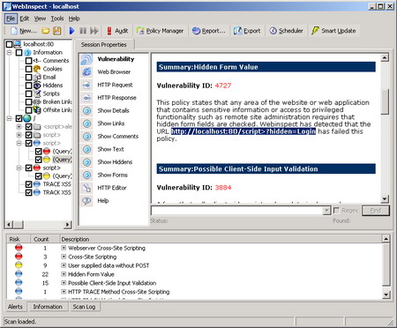Switch to the Information bottom tab

(x=48, y=307)
